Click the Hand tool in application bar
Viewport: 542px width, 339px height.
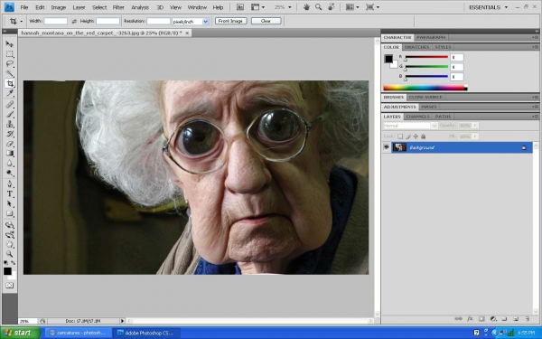(306, 7)
